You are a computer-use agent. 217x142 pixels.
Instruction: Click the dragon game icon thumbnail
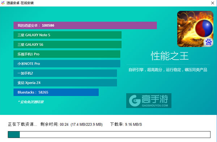195,29
